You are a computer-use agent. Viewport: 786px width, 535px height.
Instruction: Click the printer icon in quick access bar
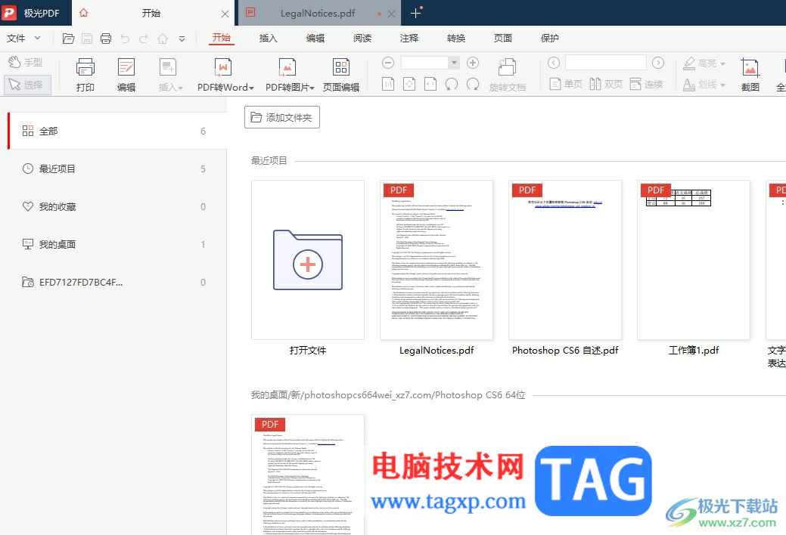(x=106, y=39)
